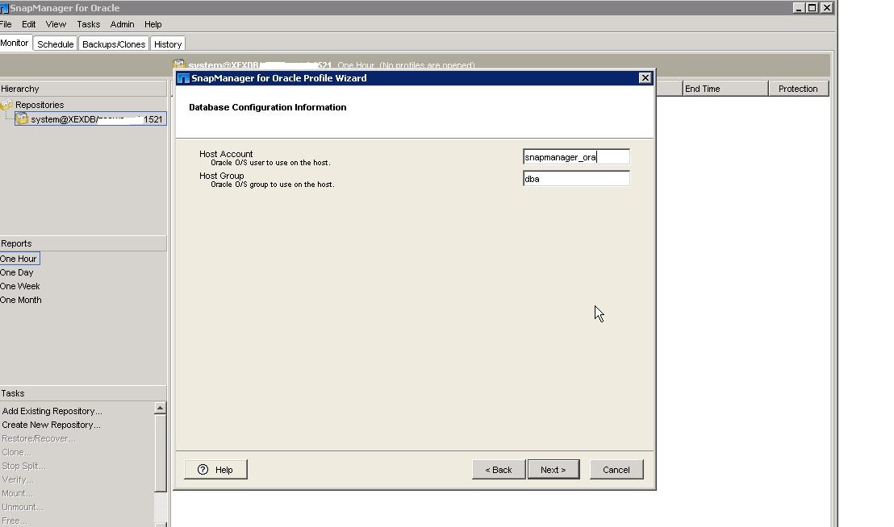Click the Stop Split task entry
Image resolution: width=894 pixels, height=527 pixels.
23,466
